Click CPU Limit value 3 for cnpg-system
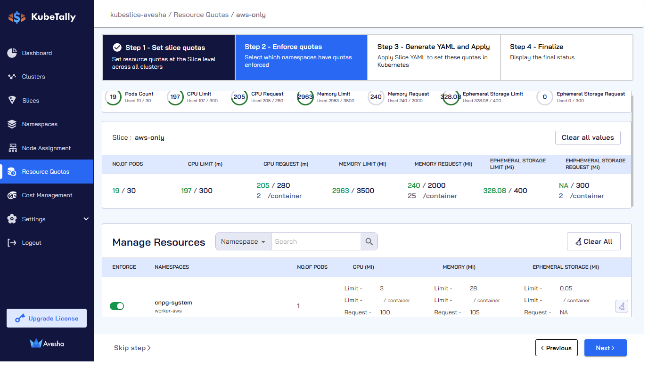The image size is (648, 368). (382, 288)
